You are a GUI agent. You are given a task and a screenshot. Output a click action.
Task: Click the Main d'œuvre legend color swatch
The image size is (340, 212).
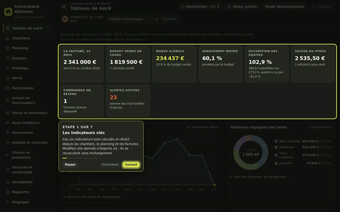click(276, 142)
